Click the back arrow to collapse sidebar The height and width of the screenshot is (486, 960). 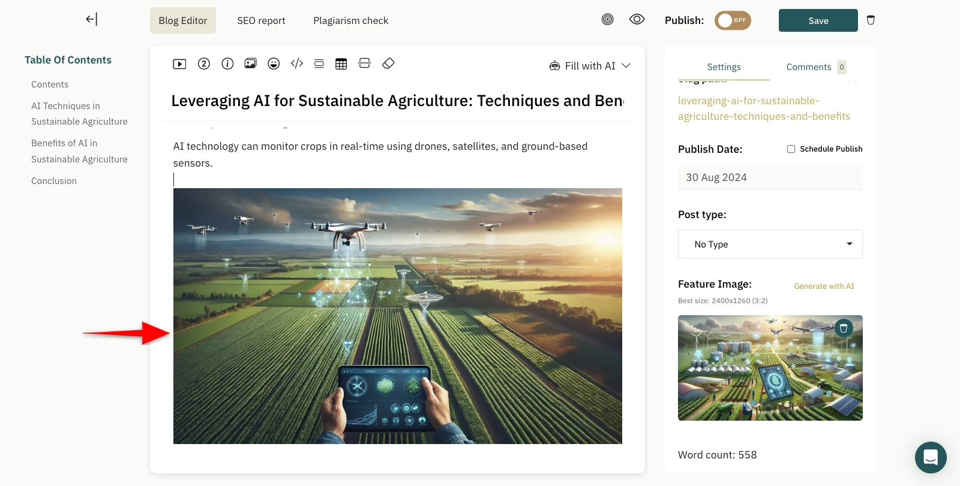click(91, 19)
